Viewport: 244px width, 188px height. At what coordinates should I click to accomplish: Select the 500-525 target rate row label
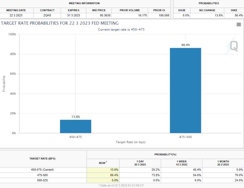(x=43, y=180)
